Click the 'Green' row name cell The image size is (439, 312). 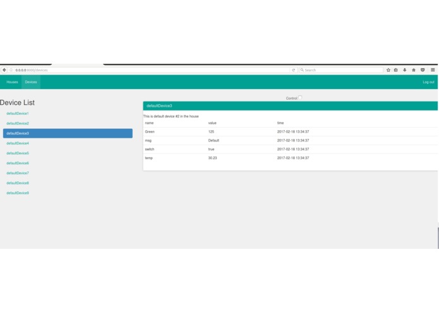coord(150,131)
